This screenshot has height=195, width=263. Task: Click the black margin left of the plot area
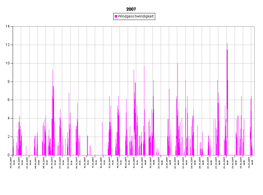tap(6, 91)
